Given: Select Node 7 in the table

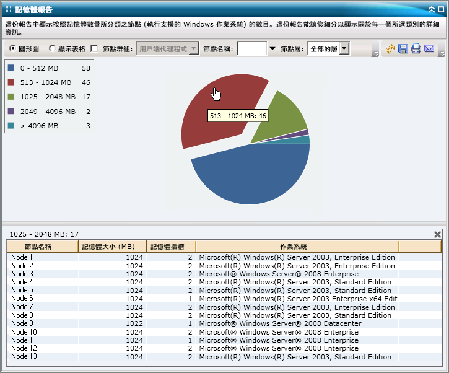Looking at the screenshot, I should click(22, 307).
